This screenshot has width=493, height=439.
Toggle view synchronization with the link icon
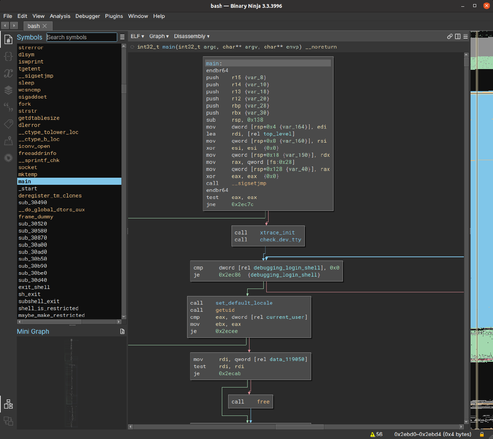(x=450, y=36)
